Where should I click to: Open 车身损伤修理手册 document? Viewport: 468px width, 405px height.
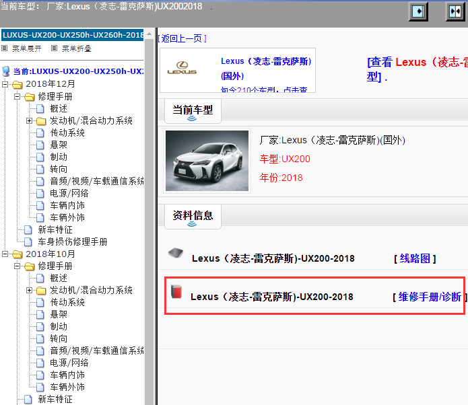tap(73, 242)
